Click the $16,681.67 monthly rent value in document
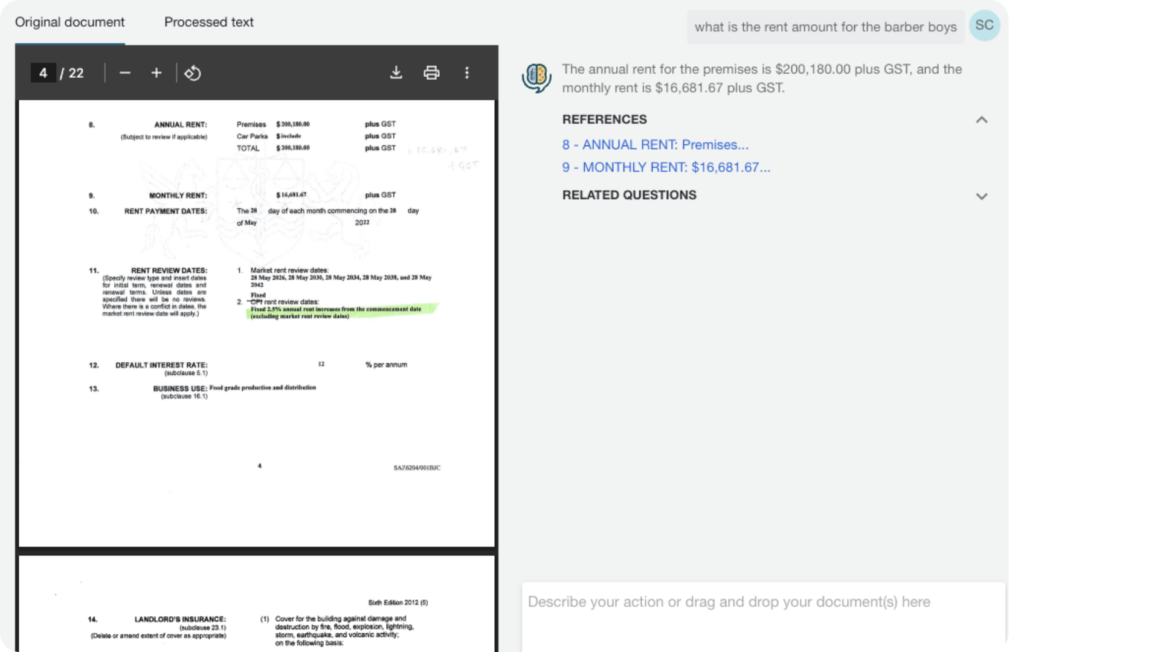1160x652 pixels. tap(291, 195)
